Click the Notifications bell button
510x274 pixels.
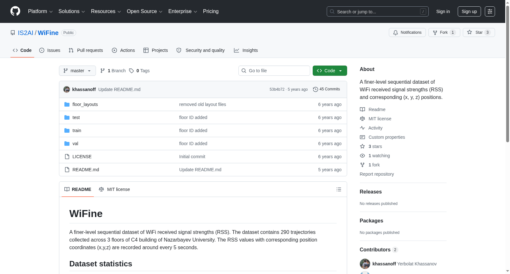[407, 32]
